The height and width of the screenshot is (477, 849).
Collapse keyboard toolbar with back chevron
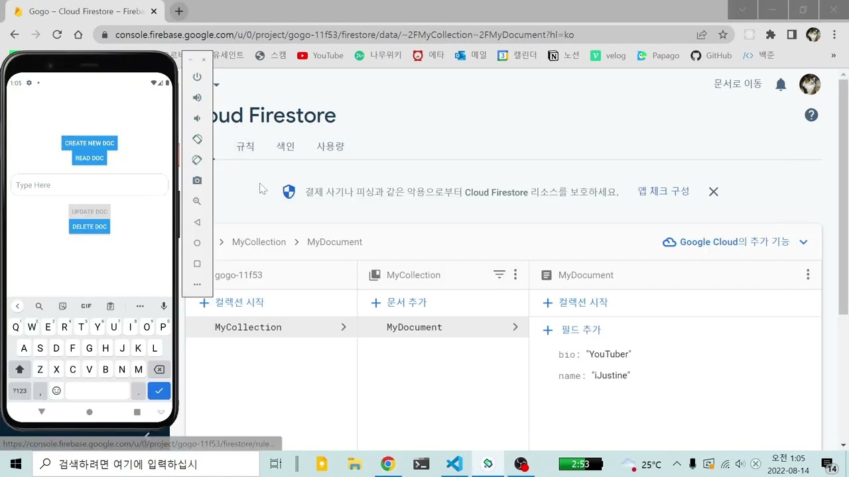pos(17,306)
